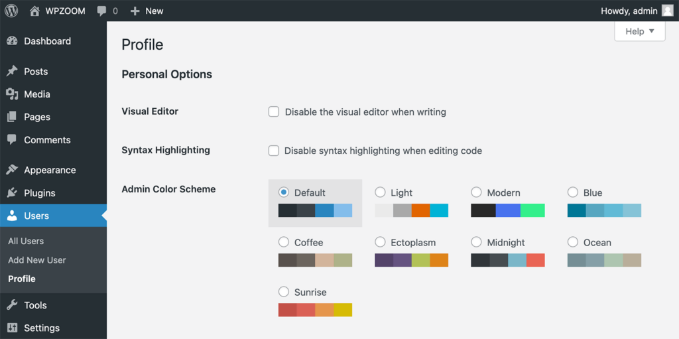This screenshot has height=339, width=679.
Task: Click the Default scheme color swatches
Action: tap(315, 210)
